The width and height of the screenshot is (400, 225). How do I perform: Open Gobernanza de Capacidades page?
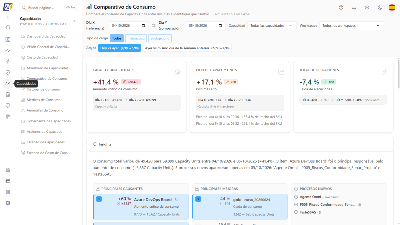(48, 121)
